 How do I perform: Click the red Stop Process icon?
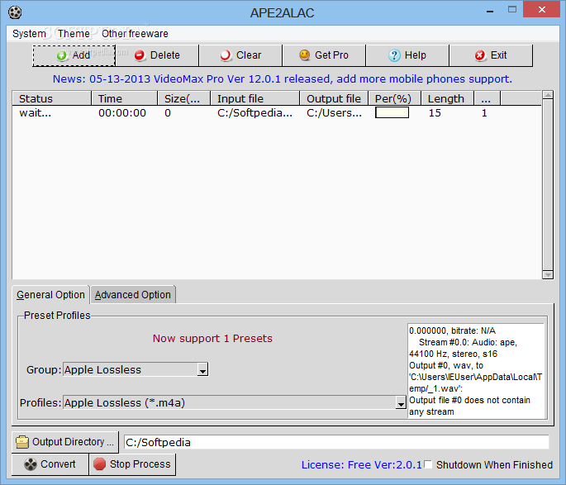point(99,464)
